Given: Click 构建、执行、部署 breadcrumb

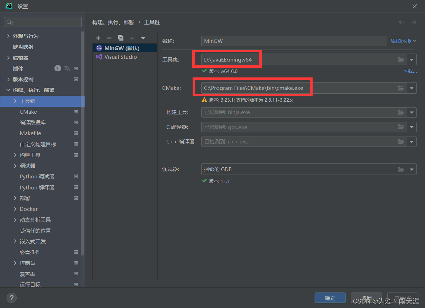Looking at the screenshot, I should coord(113,22).
